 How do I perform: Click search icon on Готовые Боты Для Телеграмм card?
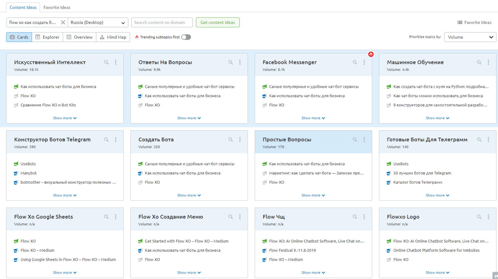coord(479,140)
